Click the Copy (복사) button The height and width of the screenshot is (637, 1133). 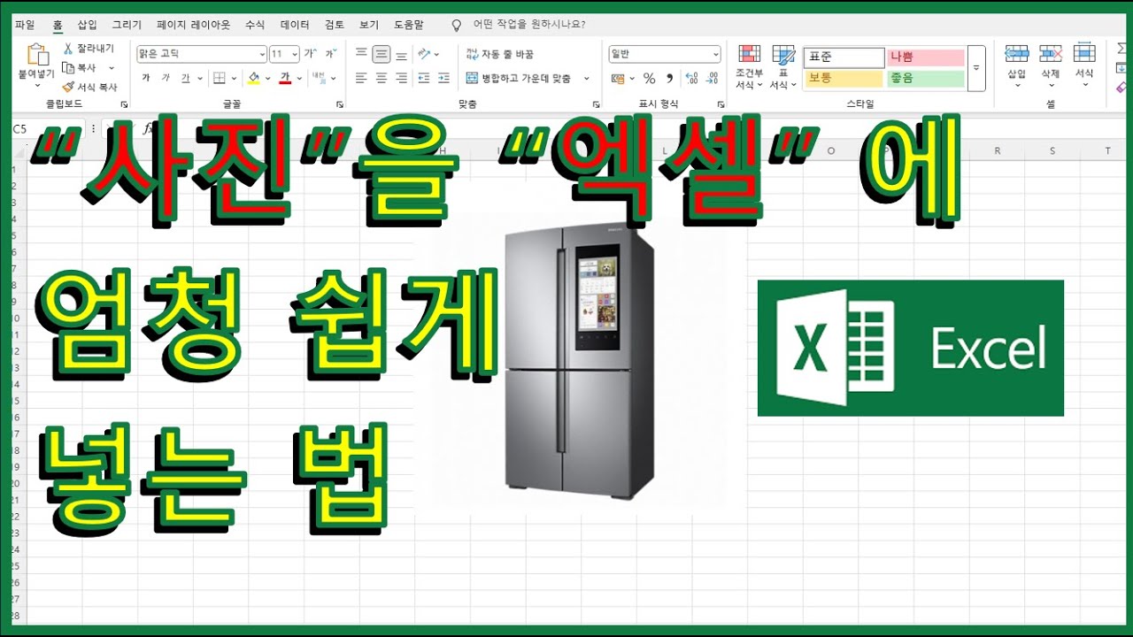tap(79, 67)
